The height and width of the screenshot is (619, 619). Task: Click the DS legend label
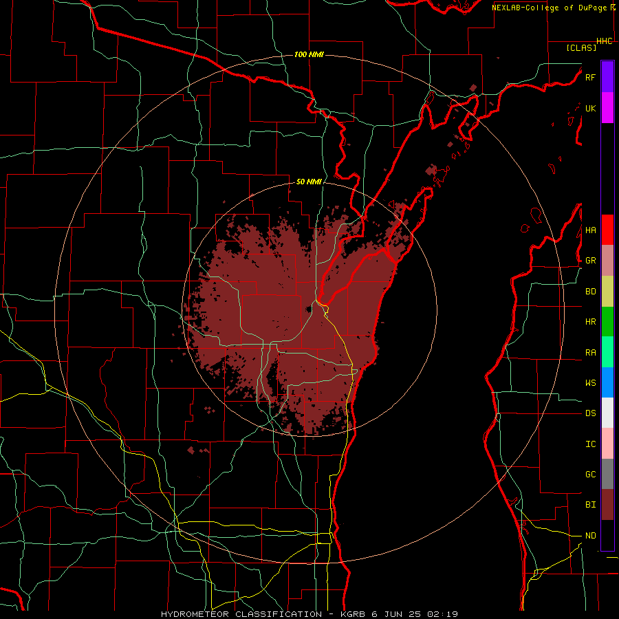[590, 413]
